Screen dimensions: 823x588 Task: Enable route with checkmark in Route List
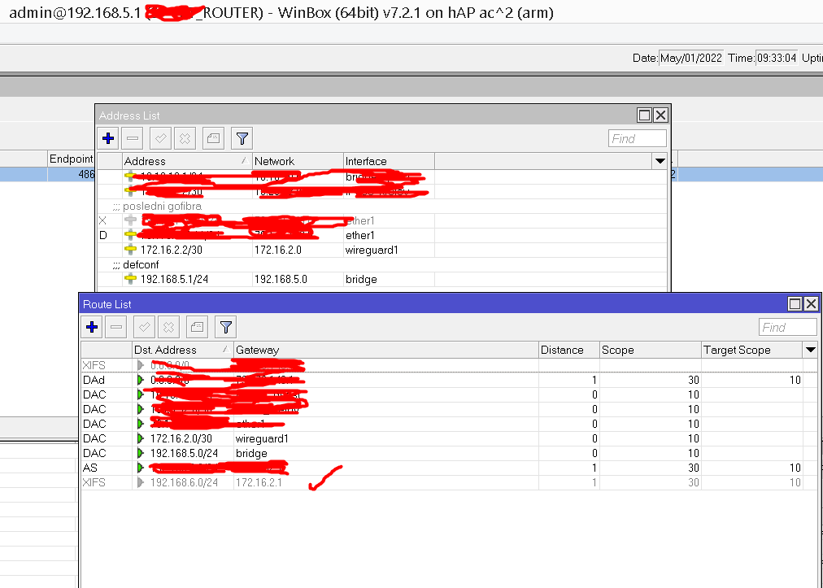pos(144,327)
